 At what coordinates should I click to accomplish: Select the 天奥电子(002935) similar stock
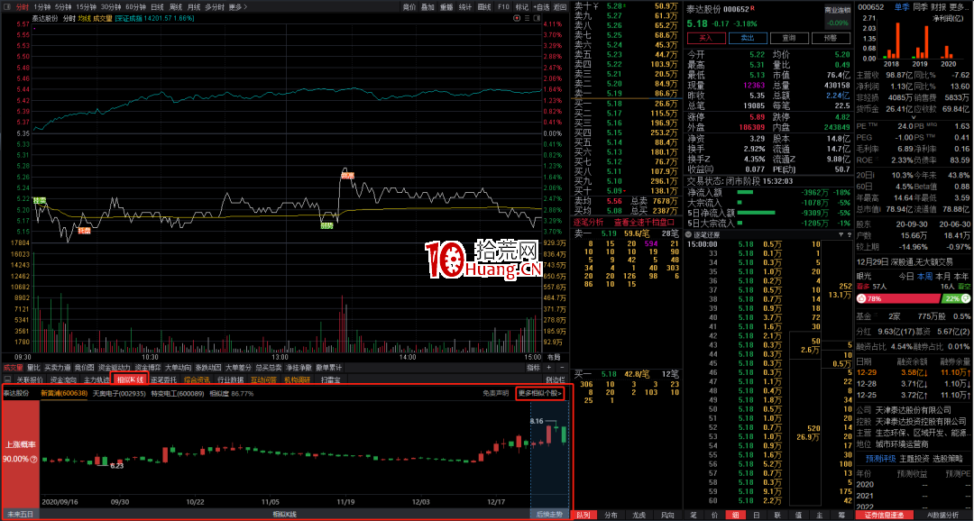click(x=119, y=393)
